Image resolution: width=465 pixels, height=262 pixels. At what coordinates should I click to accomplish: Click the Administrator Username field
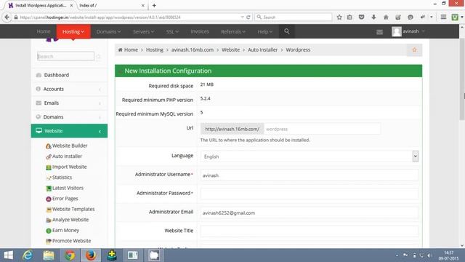(310, 175)
